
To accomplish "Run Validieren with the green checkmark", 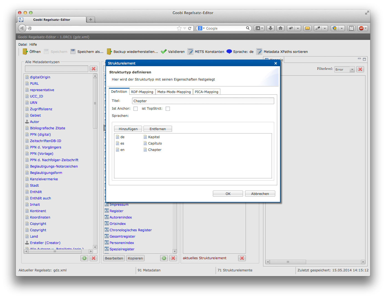I will click(x=164, y=51).
